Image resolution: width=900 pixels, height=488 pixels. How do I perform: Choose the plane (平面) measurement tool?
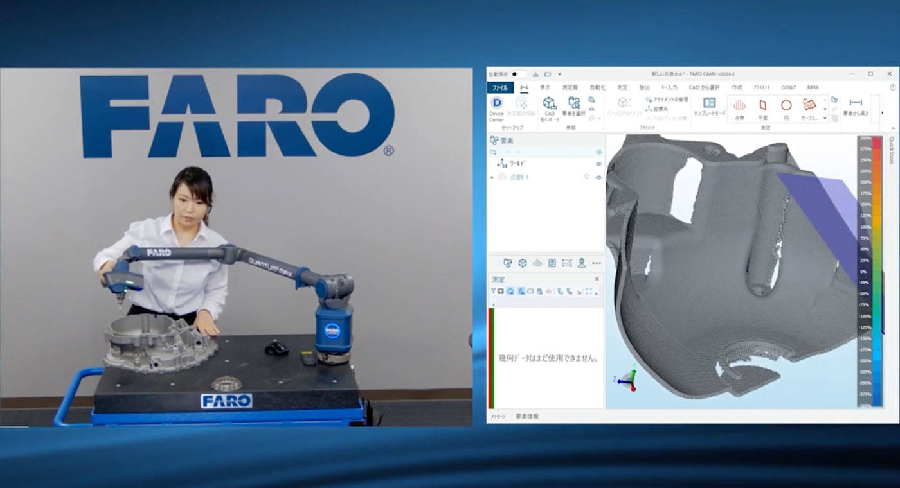click(762, 107)
